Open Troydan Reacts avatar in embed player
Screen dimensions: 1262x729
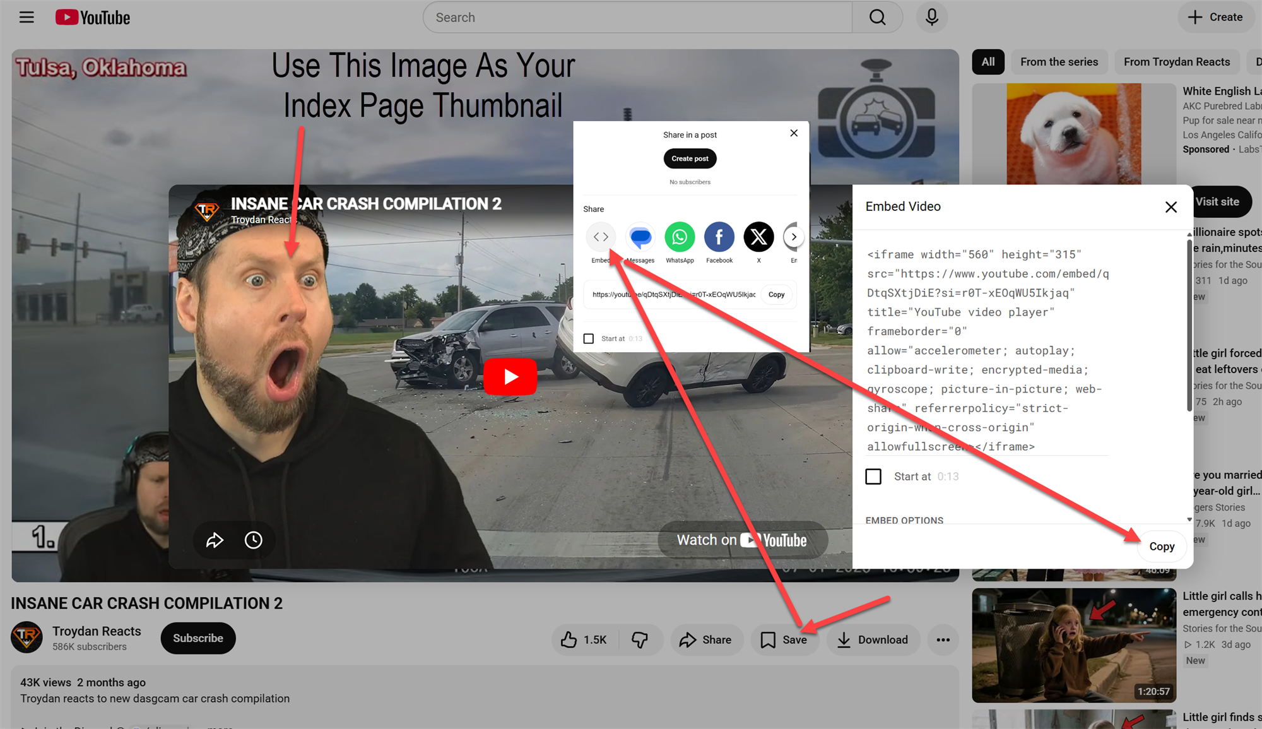click(206, 210)
